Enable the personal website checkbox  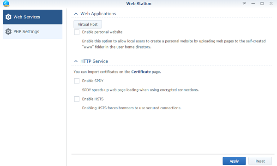(77, 32)
